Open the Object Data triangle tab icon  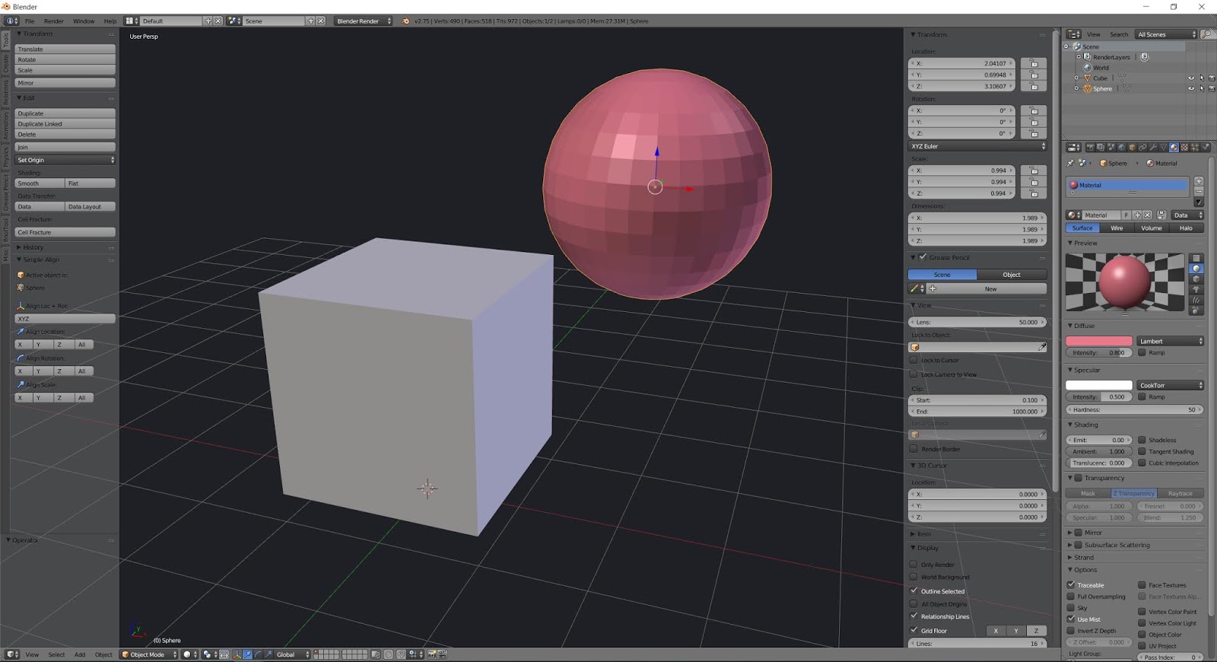(1164, 147)
